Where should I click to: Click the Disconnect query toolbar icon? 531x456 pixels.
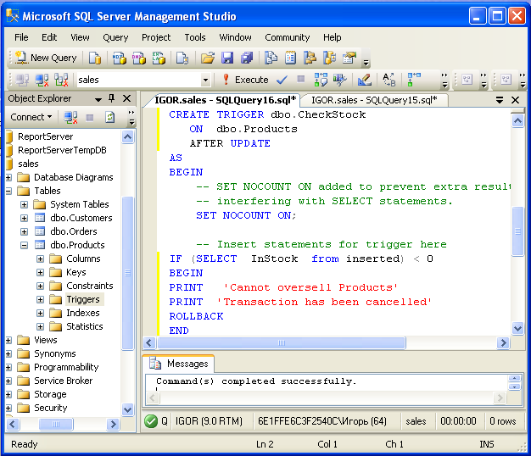[42, 80]
